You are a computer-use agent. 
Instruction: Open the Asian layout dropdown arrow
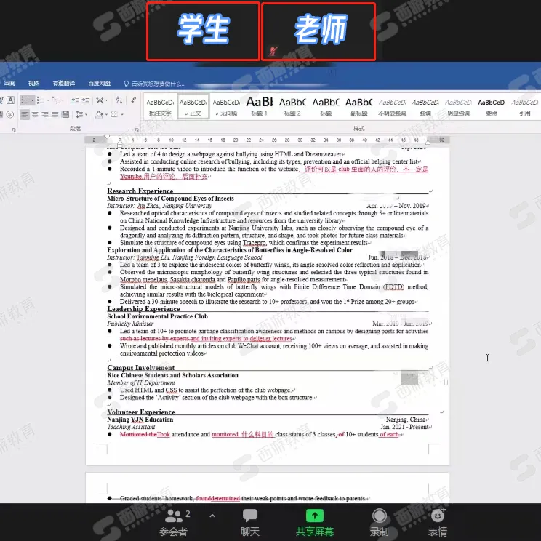click(106, 100)
